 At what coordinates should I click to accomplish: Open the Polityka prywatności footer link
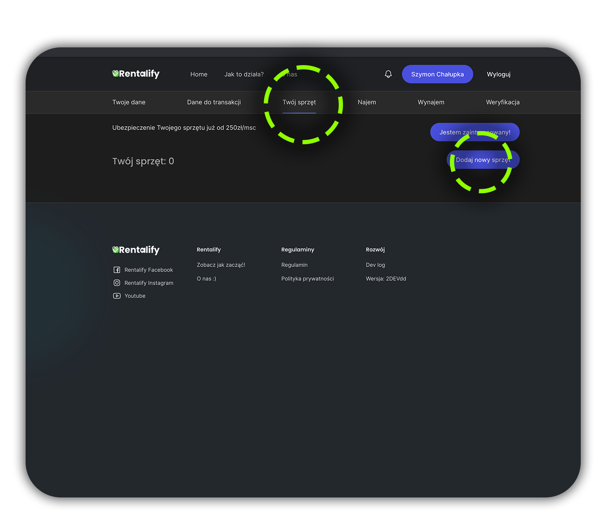pos(307,279)
